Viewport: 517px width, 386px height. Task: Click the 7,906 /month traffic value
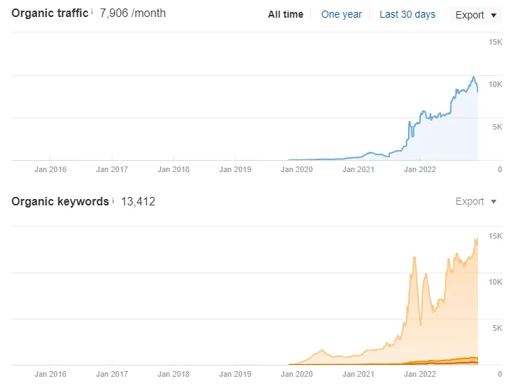(x=133, y=13)
